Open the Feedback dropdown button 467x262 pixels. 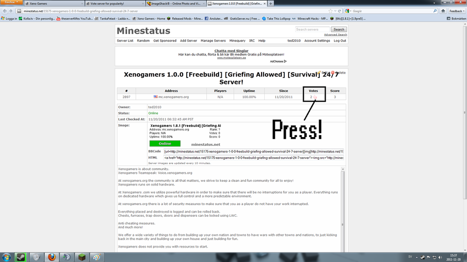pyautogui.click(x=457, y=11)
